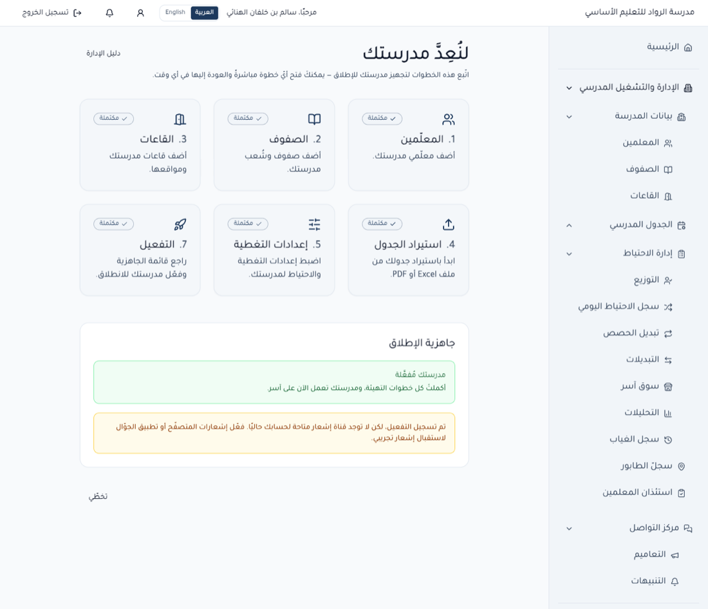
Task: Click the rocket icon on التفعيل card
Action: pos(180,224)
